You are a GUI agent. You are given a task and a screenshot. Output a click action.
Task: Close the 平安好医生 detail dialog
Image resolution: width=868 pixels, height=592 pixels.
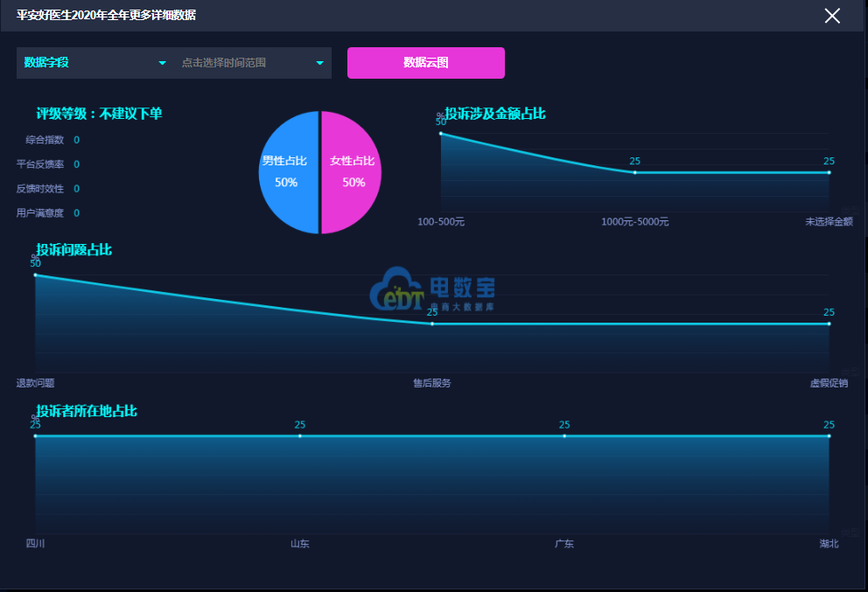(x=832, y=16)
